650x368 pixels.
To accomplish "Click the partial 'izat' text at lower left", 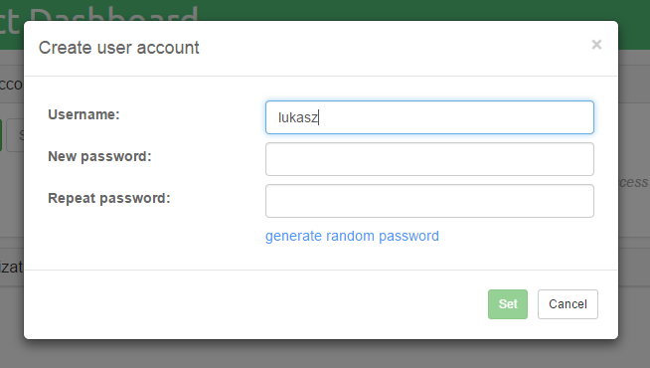I will (12, 267).
